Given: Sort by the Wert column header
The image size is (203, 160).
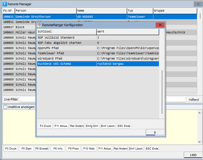Looking at the screenshot, I should point(128,32).
